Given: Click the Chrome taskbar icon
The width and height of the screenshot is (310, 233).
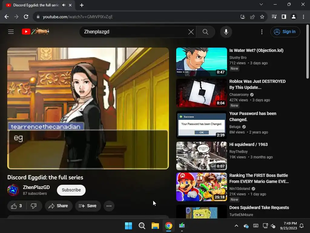Looking at the screenshot, I should pos(168,226).
